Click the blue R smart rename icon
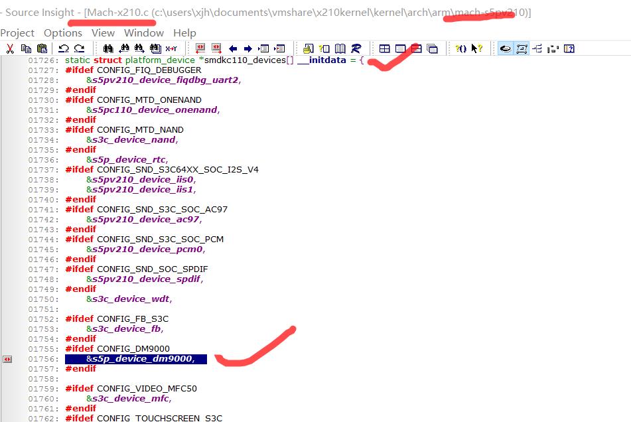 coord(356,48)
